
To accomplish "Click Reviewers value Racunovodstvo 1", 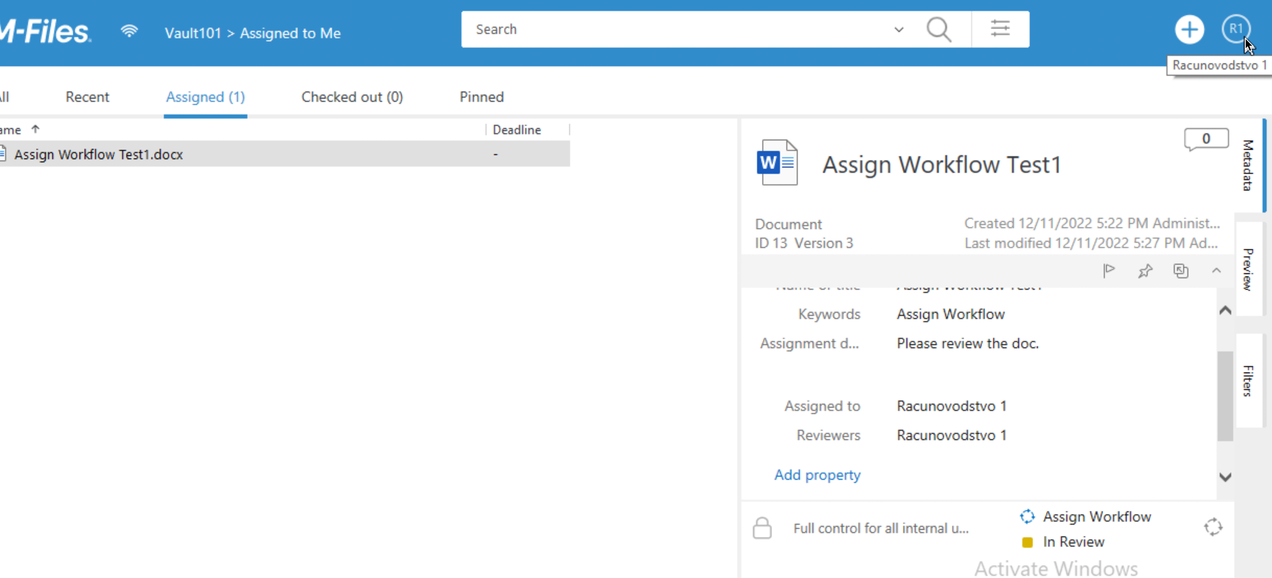I will click(x=951, y=435).
